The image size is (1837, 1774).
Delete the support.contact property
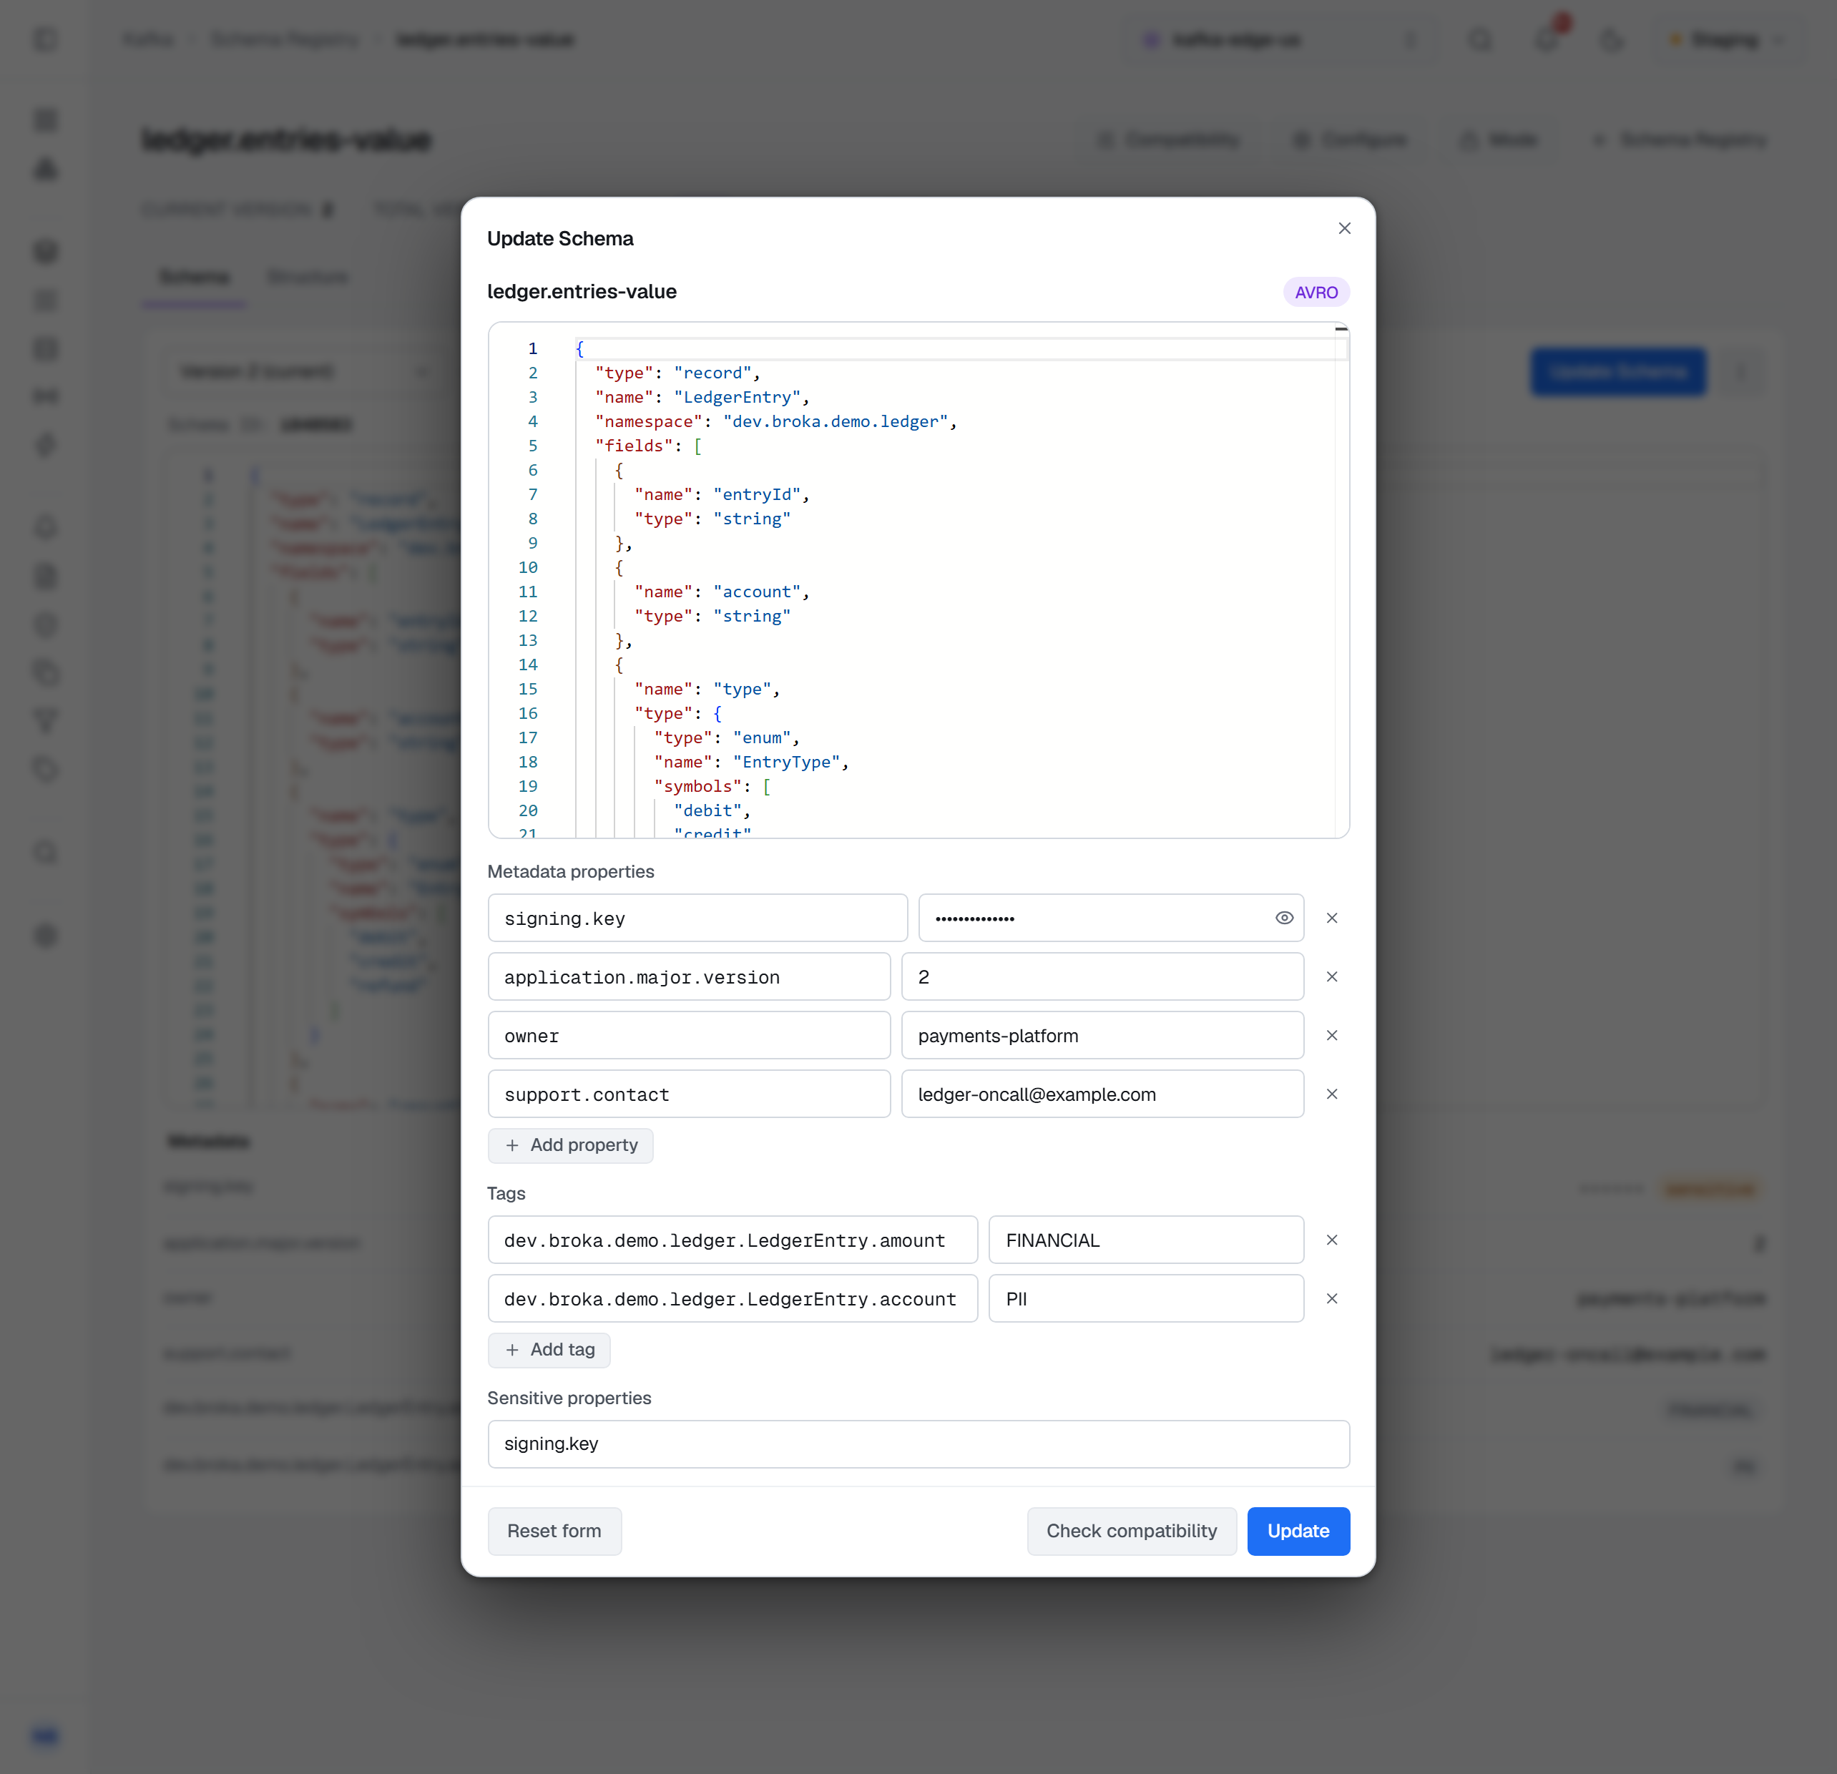click(x=1332, y=1094)
